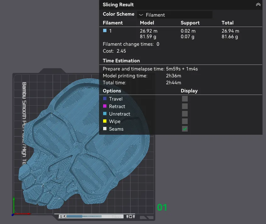Open the Color Scheme Filament dropdown

tap(175, 15)
